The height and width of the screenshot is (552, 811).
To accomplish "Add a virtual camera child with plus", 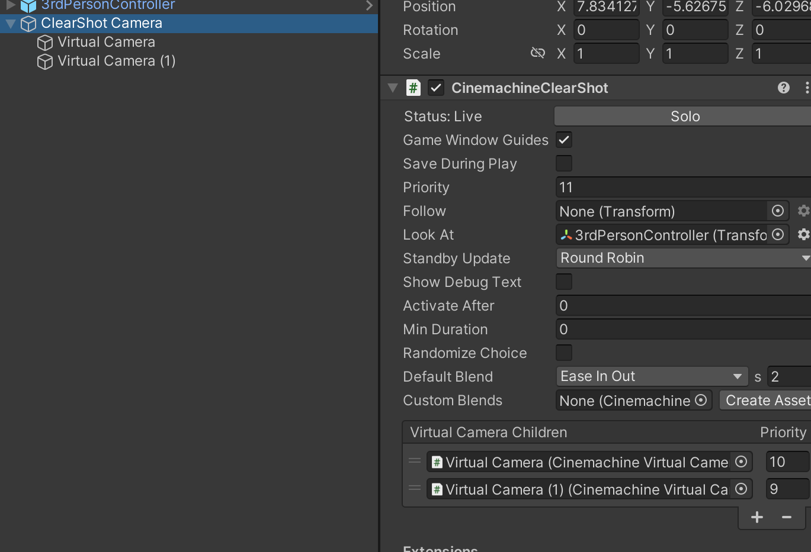I will (x=757, y=517).
